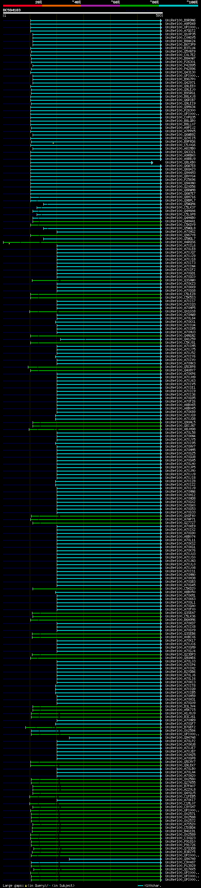Select hit label UniRef100_Q8LKB0
Screen dimensions: 201x888
click(180, 162)
